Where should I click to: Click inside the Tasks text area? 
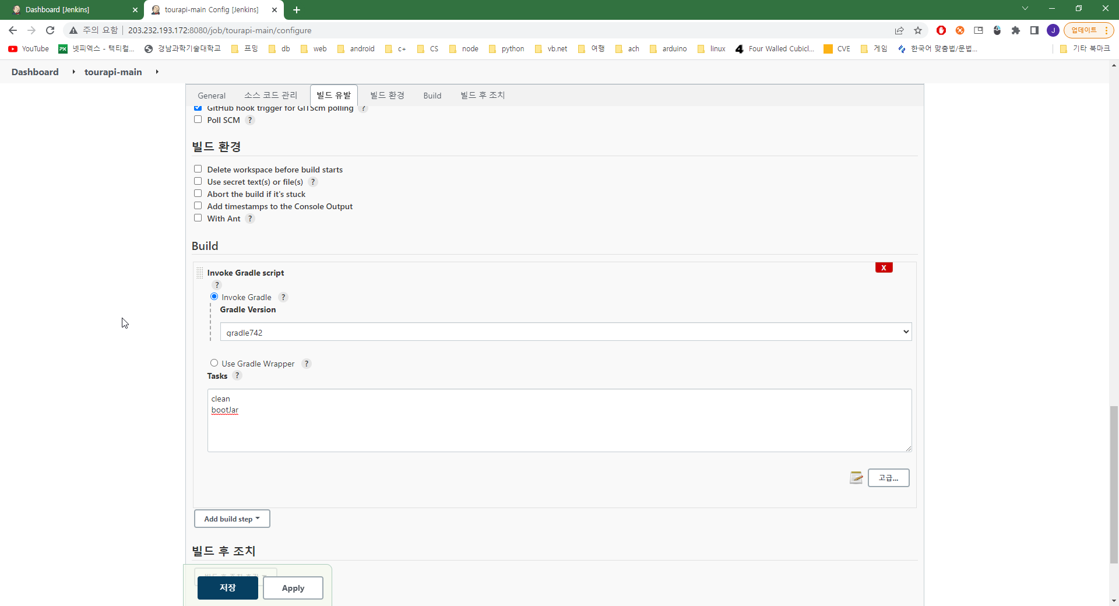559,420
